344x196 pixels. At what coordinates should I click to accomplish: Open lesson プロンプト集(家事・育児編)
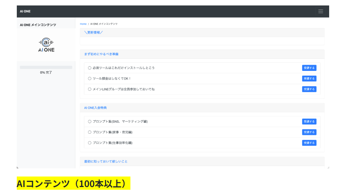tap(112, 132)
